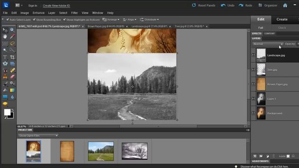Open the Organizer
Image resolution: width=299 pixels, height=168 pixels.
pyautogui.click(x=268, y=5)
